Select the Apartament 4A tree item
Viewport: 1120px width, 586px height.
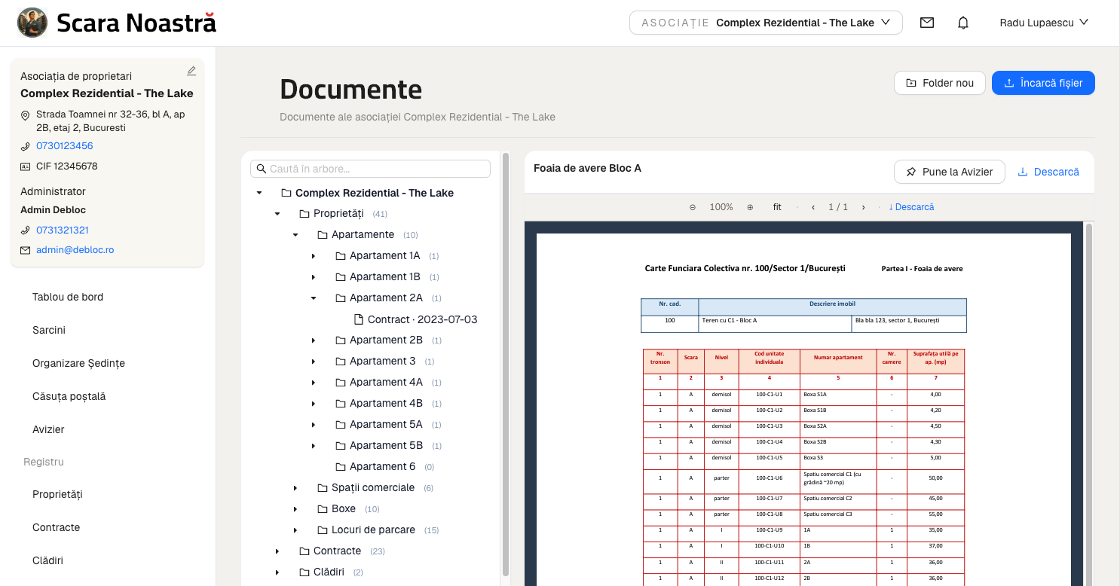[386, 383]
